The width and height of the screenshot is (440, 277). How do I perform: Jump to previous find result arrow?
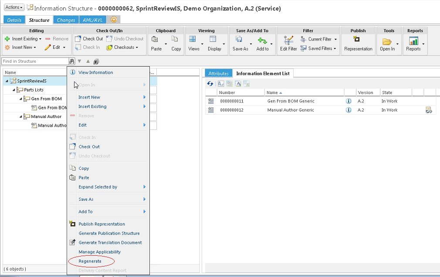coord(88,61)
